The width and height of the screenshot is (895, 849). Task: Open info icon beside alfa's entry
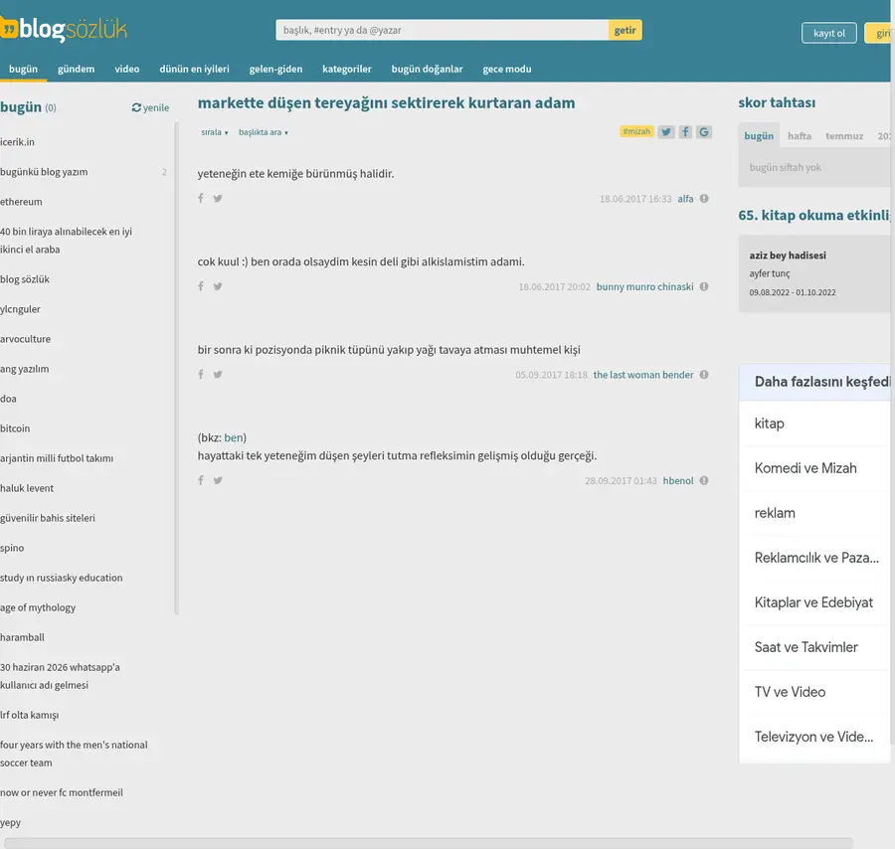coord(704,199)
